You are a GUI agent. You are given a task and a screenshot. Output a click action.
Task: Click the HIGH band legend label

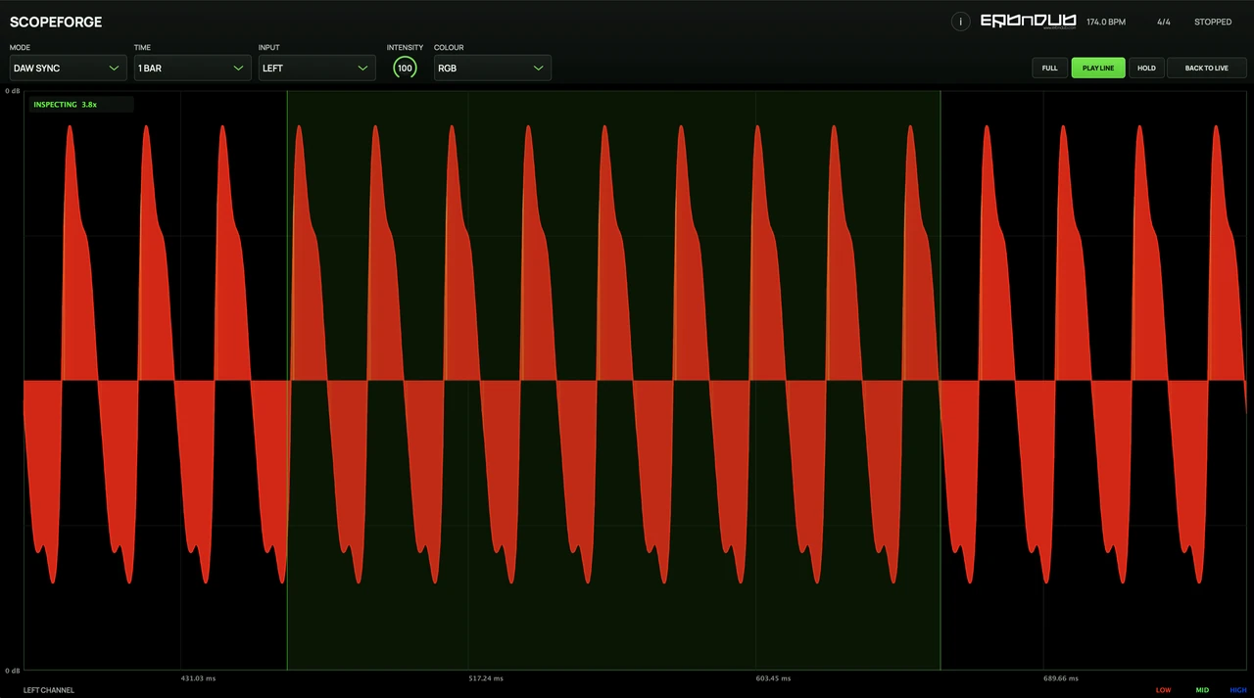pos(1238,690)
